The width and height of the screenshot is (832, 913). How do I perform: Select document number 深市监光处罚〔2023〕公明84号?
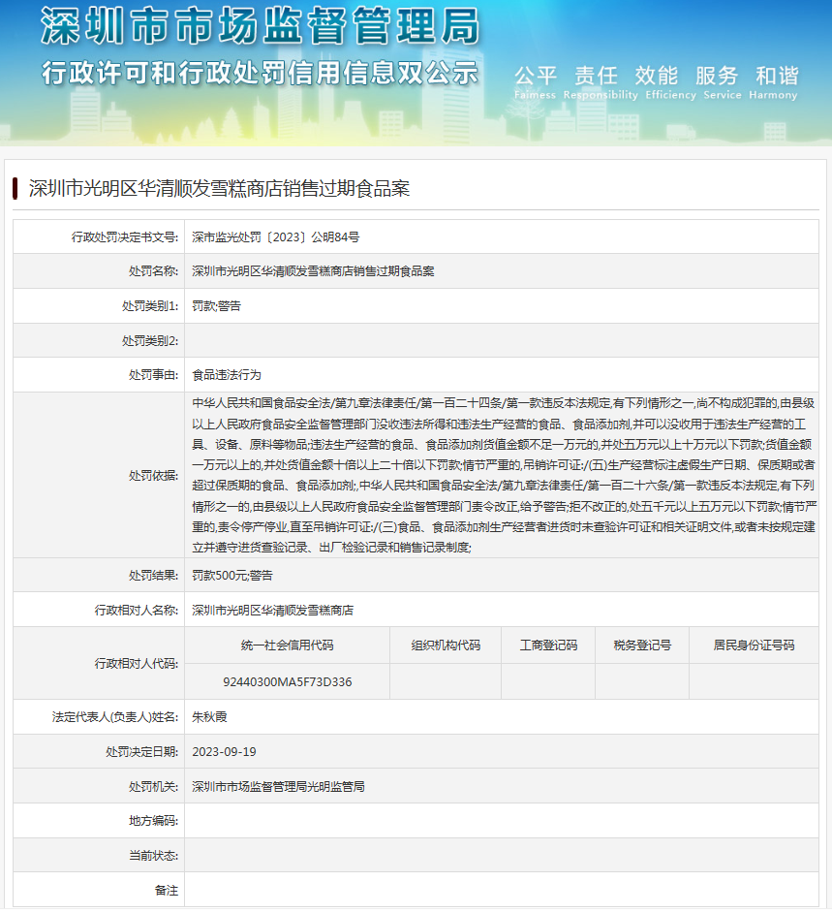click(x=276, y=237)
